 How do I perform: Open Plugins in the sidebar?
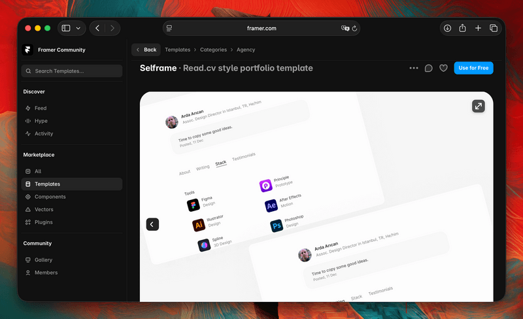pyautogui.click(x=72, y=222)
